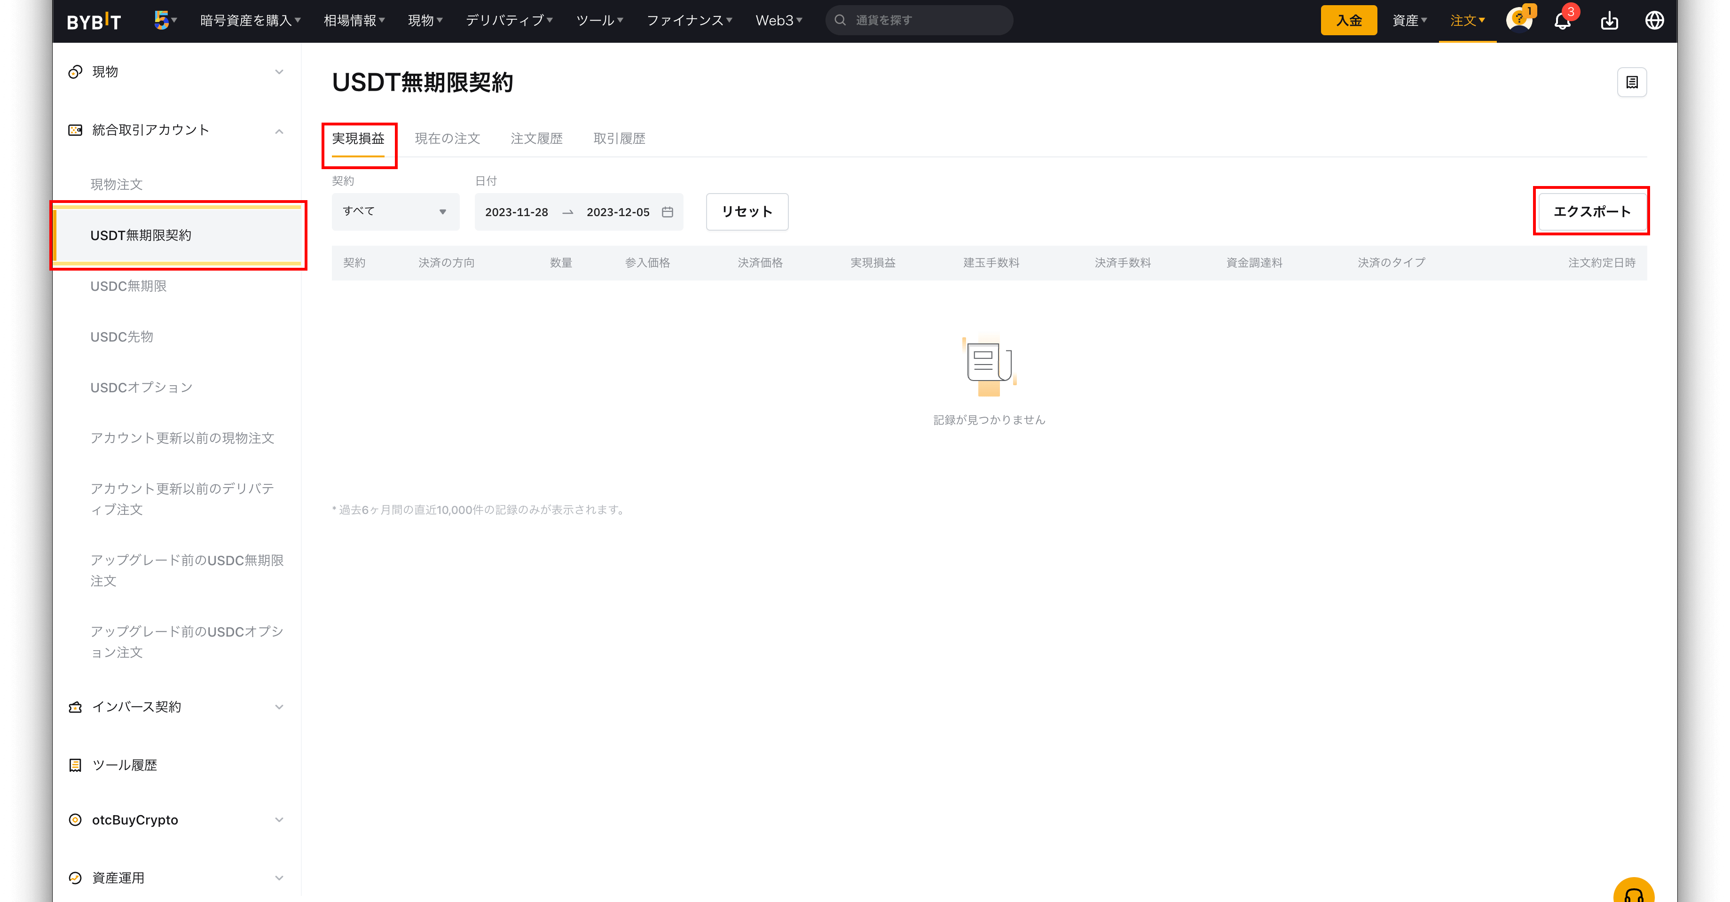This screenshot has height=902, width=1730.
Task: Click the リセット button
Action: pyautogui.click(x=747, y=212)
